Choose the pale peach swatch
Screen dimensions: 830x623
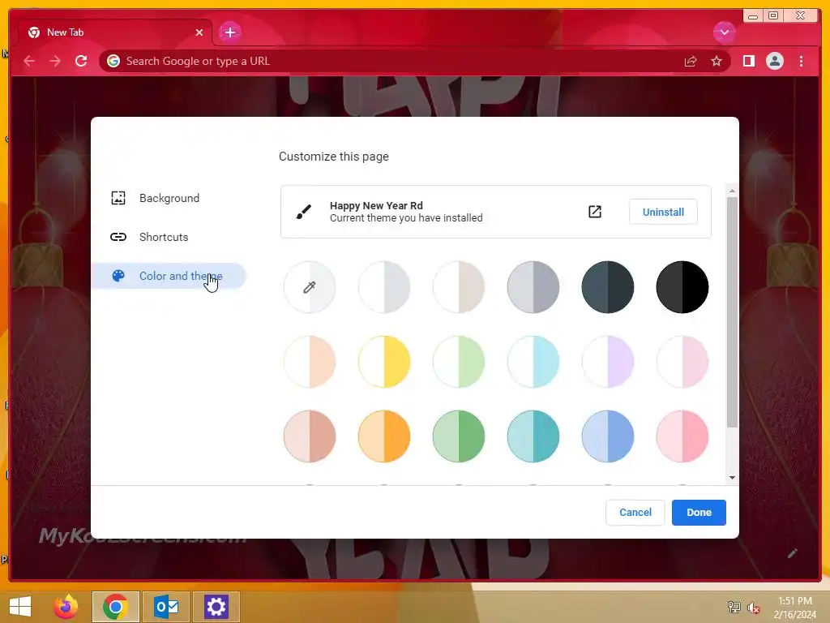tap(310, 362)
